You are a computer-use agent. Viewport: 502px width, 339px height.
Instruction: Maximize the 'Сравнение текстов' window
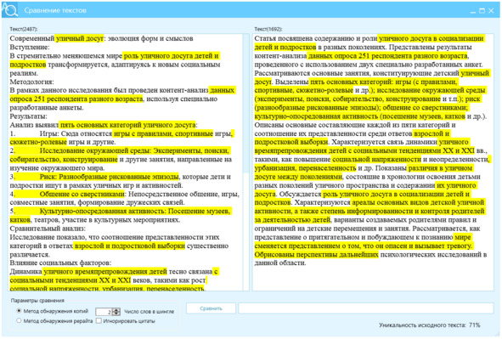pos(482,11)
